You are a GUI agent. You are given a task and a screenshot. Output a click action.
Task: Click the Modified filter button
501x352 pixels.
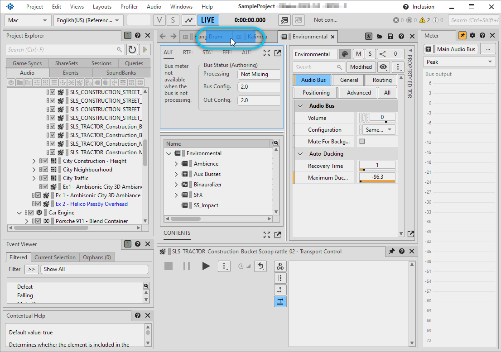361,67
